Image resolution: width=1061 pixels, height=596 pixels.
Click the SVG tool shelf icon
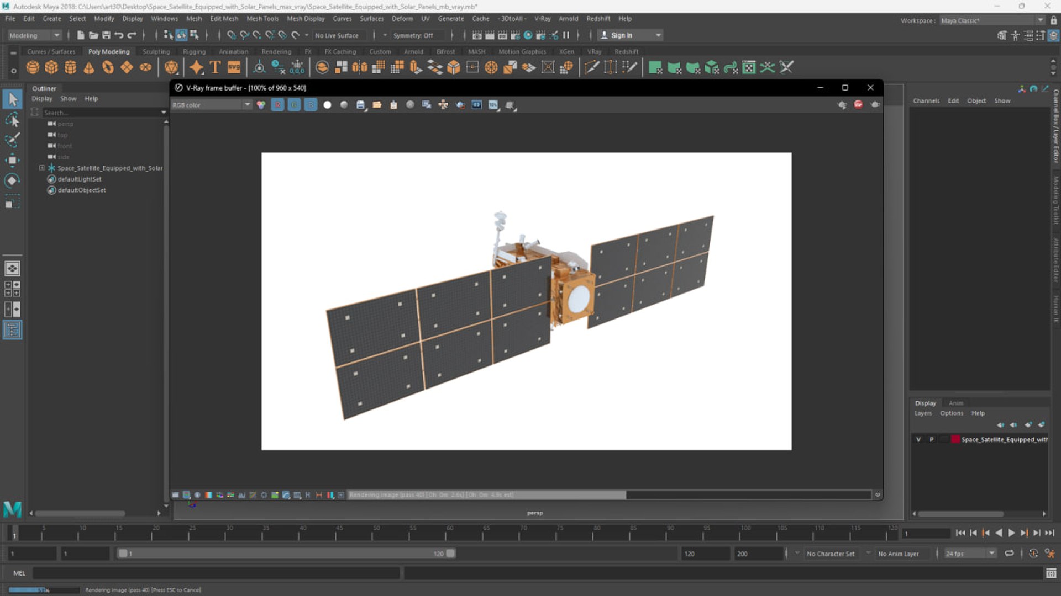click(x=234, y=67)
